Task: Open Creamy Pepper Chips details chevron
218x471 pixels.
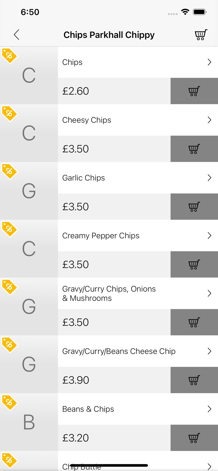Action: point(210,235)
